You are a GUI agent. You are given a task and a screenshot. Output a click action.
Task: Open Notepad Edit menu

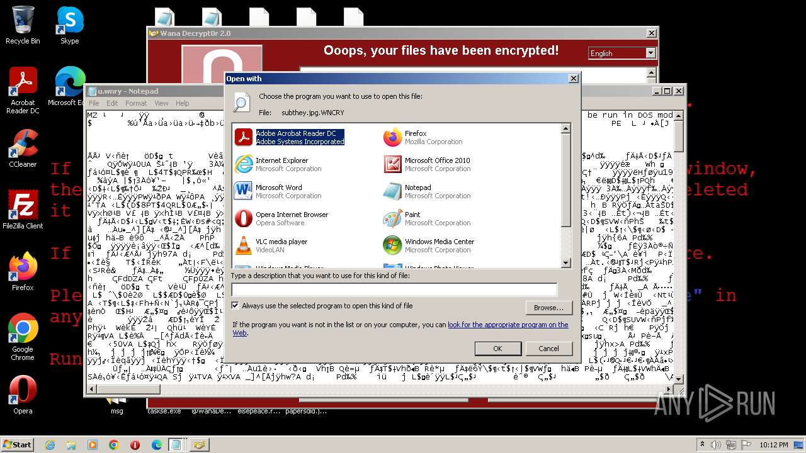[x=112, y=103]
